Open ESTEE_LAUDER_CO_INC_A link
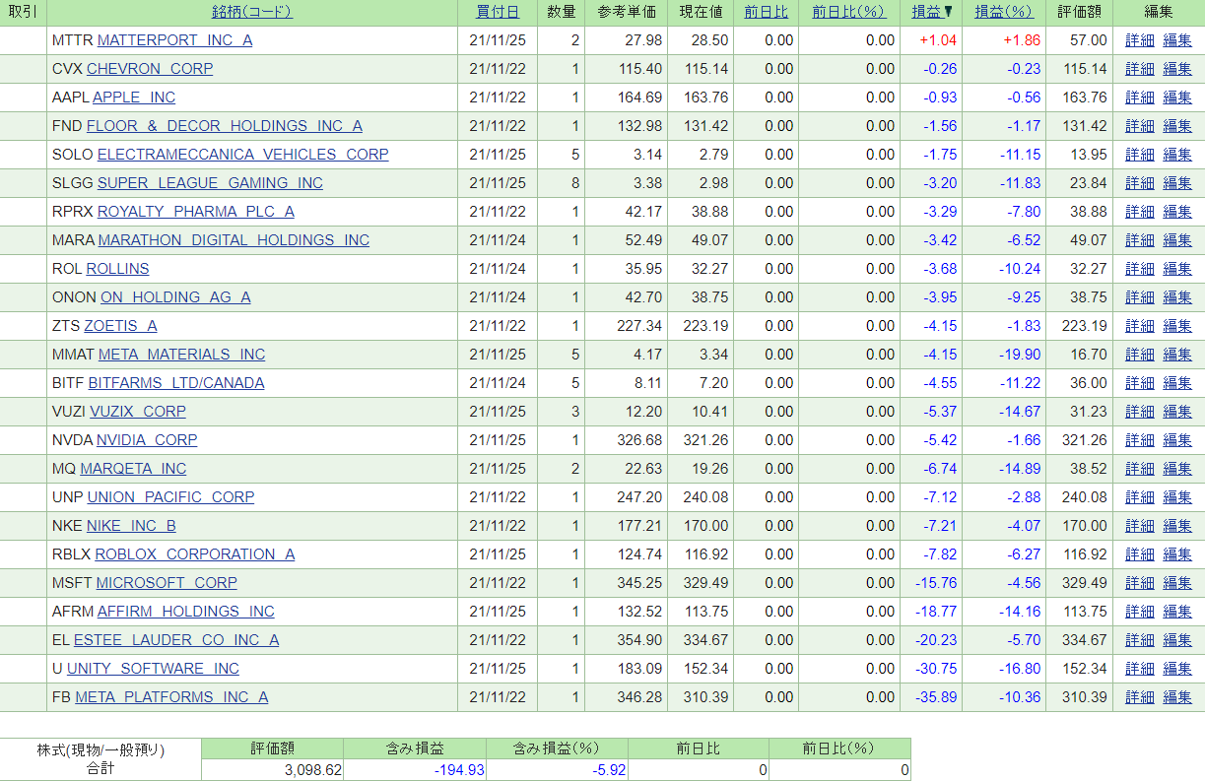 [176, 640]
